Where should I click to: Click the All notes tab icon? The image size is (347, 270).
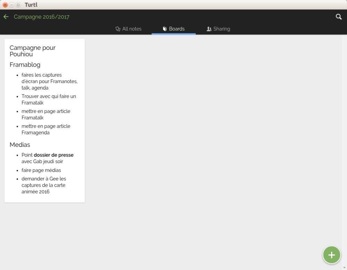(x=118, y=29)
